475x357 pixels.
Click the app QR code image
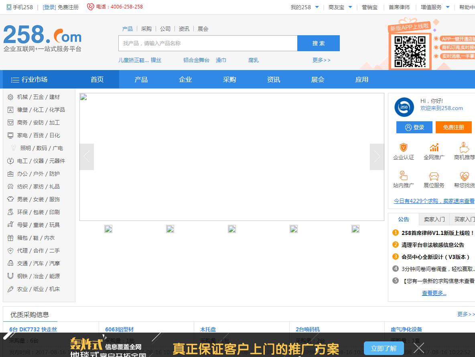coord(410,51)
